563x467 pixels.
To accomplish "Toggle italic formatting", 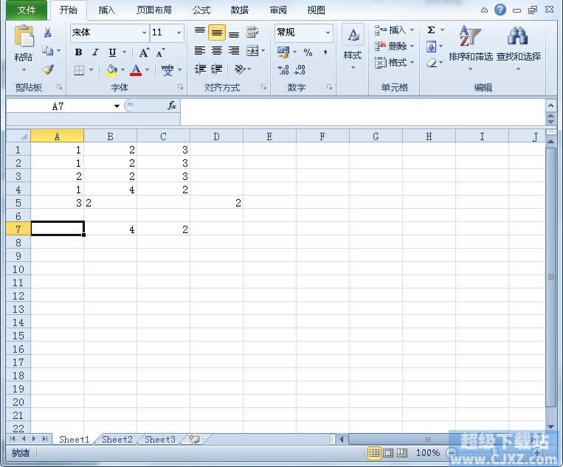I will click(95, 52).
